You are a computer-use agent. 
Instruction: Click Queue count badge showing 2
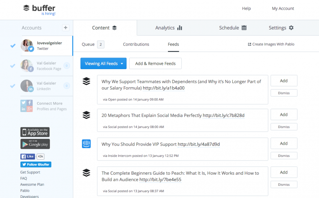101,45
